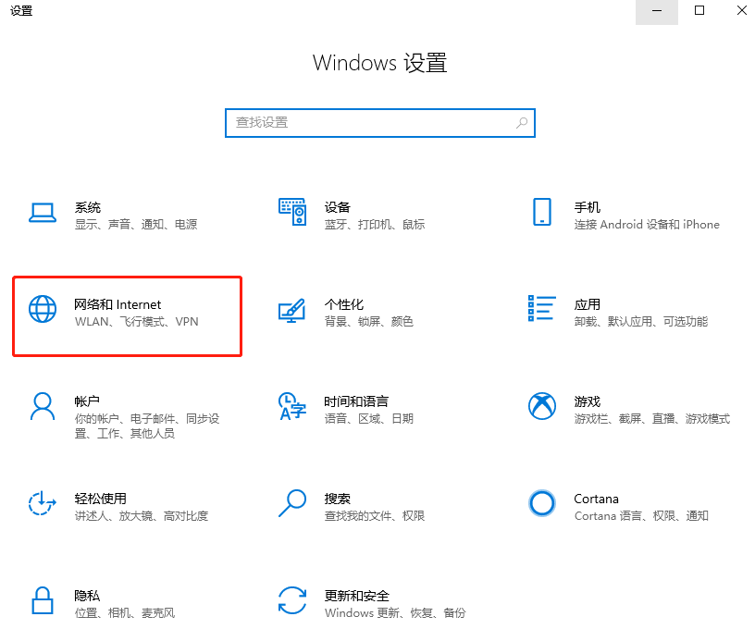The height and width of the screenshot is (629, 755).
Task: Open the 搜索 magnifier category icon
Action: (292, 503)
